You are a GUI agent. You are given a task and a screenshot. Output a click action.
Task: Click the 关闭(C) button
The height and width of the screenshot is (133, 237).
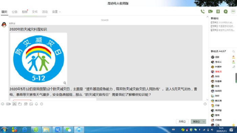pos(182,122)
